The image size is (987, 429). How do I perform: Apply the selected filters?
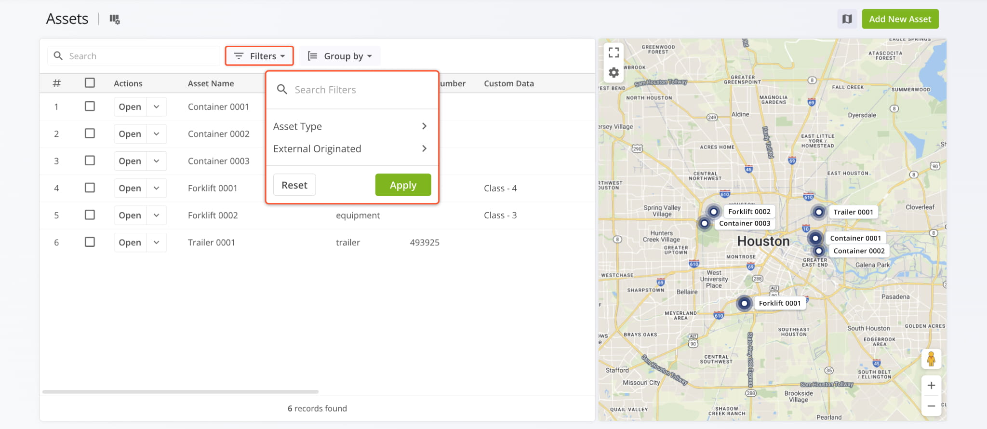point(403,185)
